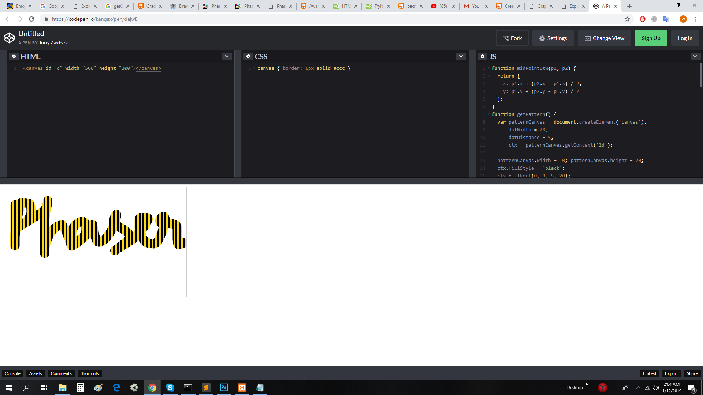Open Photoshop from the taskbar
Image resolution: width=703 pixels, height=395 pixels.
point(224,388)
